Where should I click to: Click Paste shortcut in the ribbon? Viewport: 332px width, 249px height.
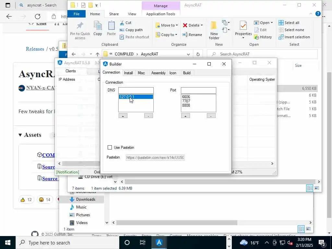(135, 37)
